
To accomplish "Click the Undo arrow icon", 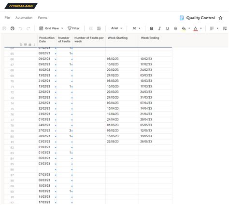I will 20,28.
